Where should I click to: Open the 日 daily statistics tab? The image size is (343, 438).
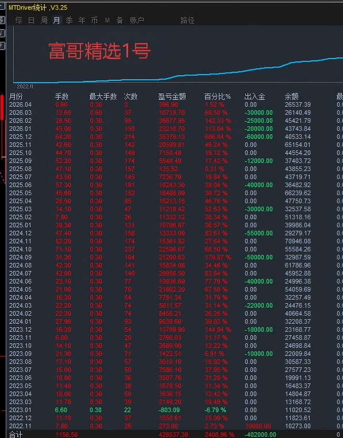point(31,20)
